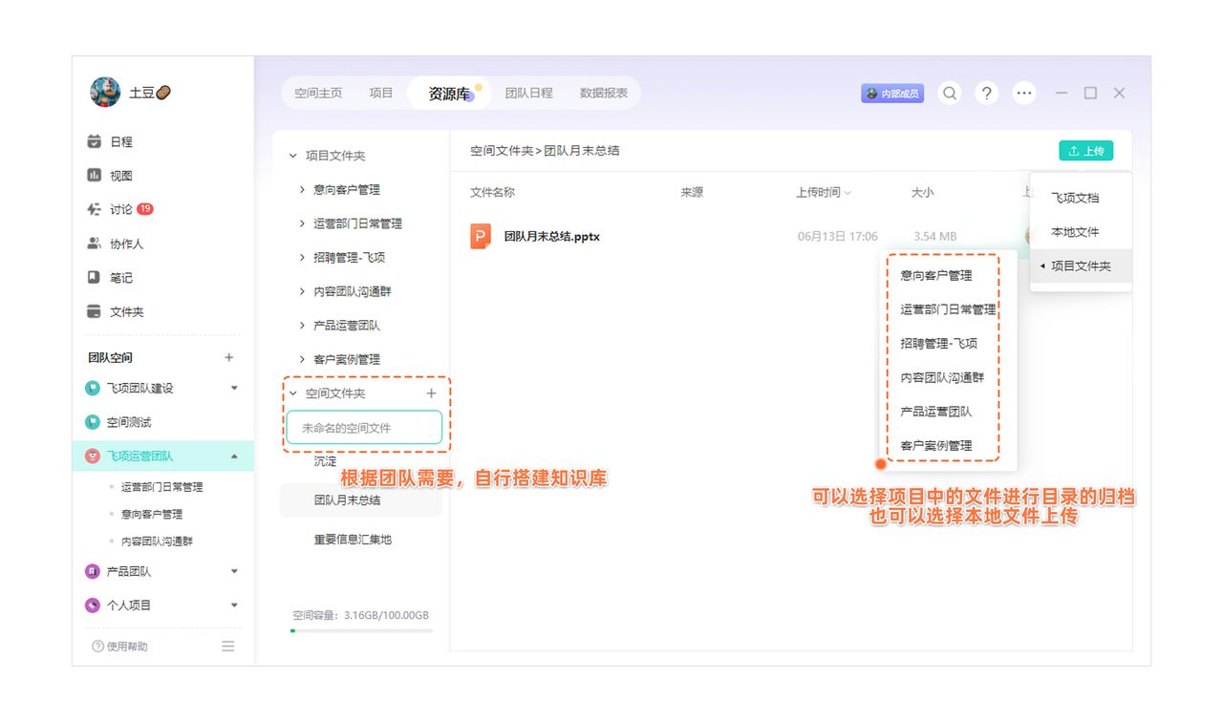Open the 重要信息汇集地 space folder
The image size is (1223, 722).
353,540
